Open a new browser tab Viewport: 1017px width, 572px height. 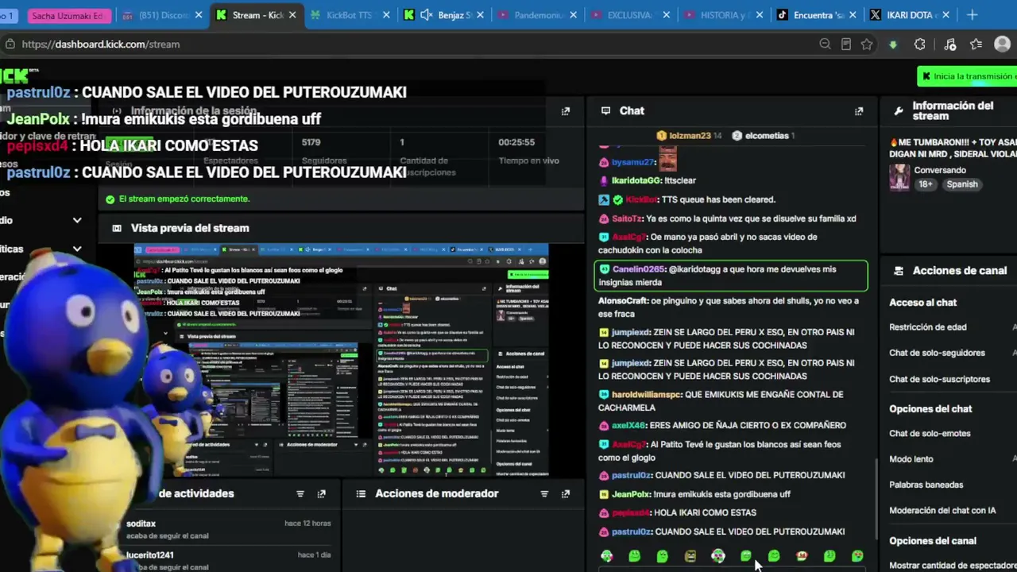(973, 15)
